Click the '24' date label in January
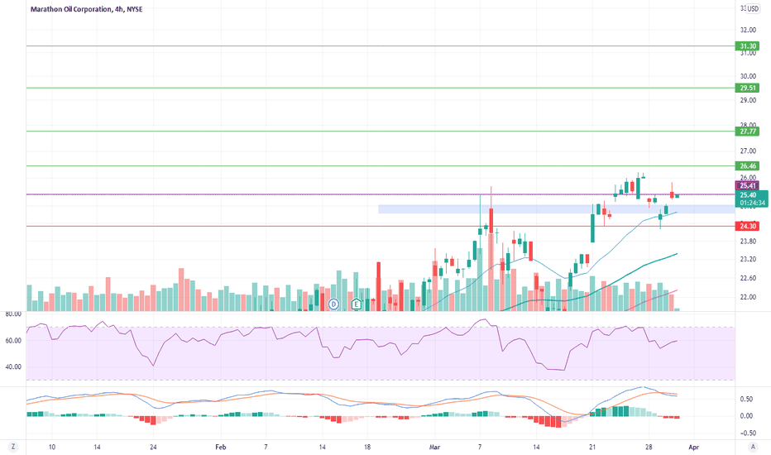Viewport: 771px width, 455px height. 153,447
